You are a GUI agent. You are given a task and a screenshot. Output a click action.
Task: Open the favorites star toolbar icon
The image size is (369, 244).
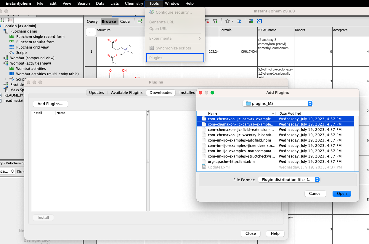227,21
